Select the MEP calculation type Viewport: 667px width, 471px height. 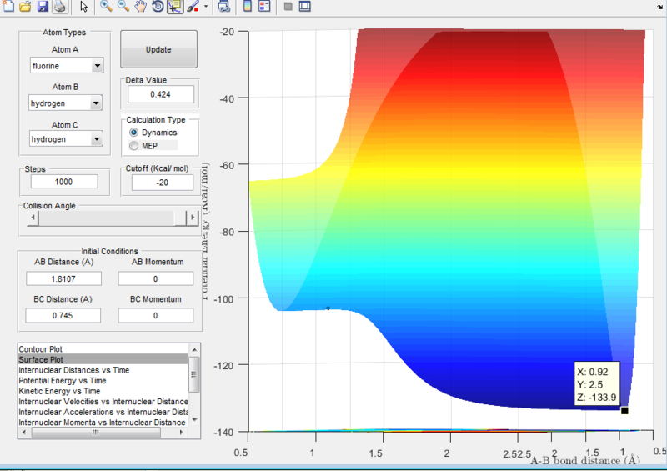(x=133, y=146)
